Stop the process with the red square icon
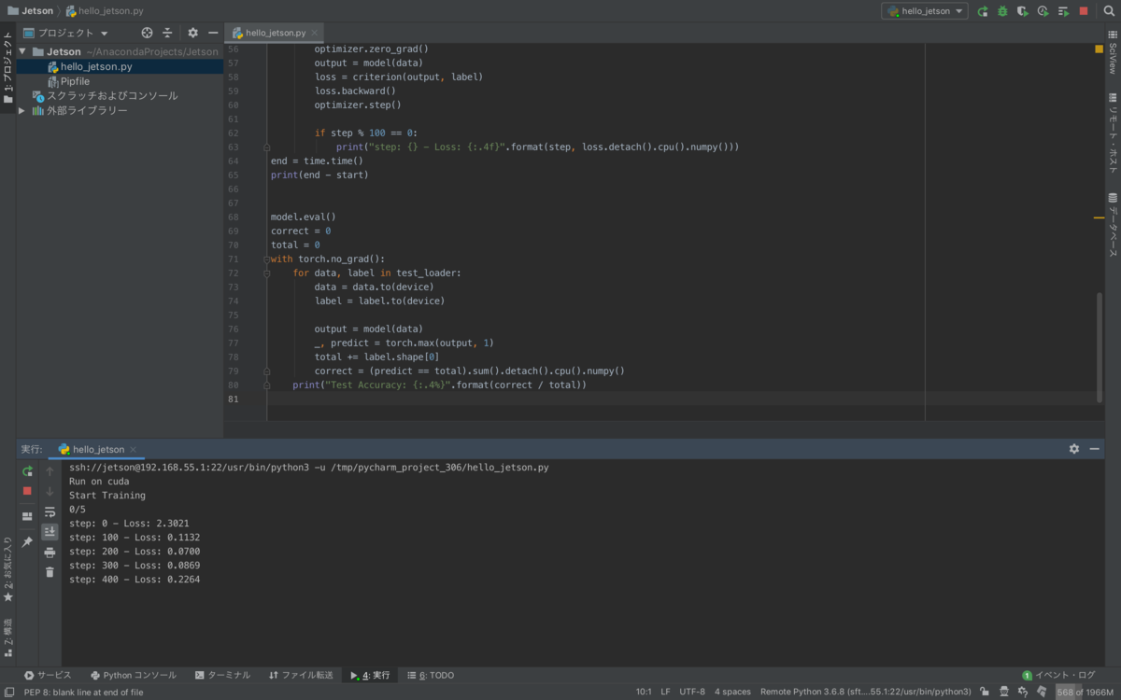The image size is (1121, 700). (27, 491)
